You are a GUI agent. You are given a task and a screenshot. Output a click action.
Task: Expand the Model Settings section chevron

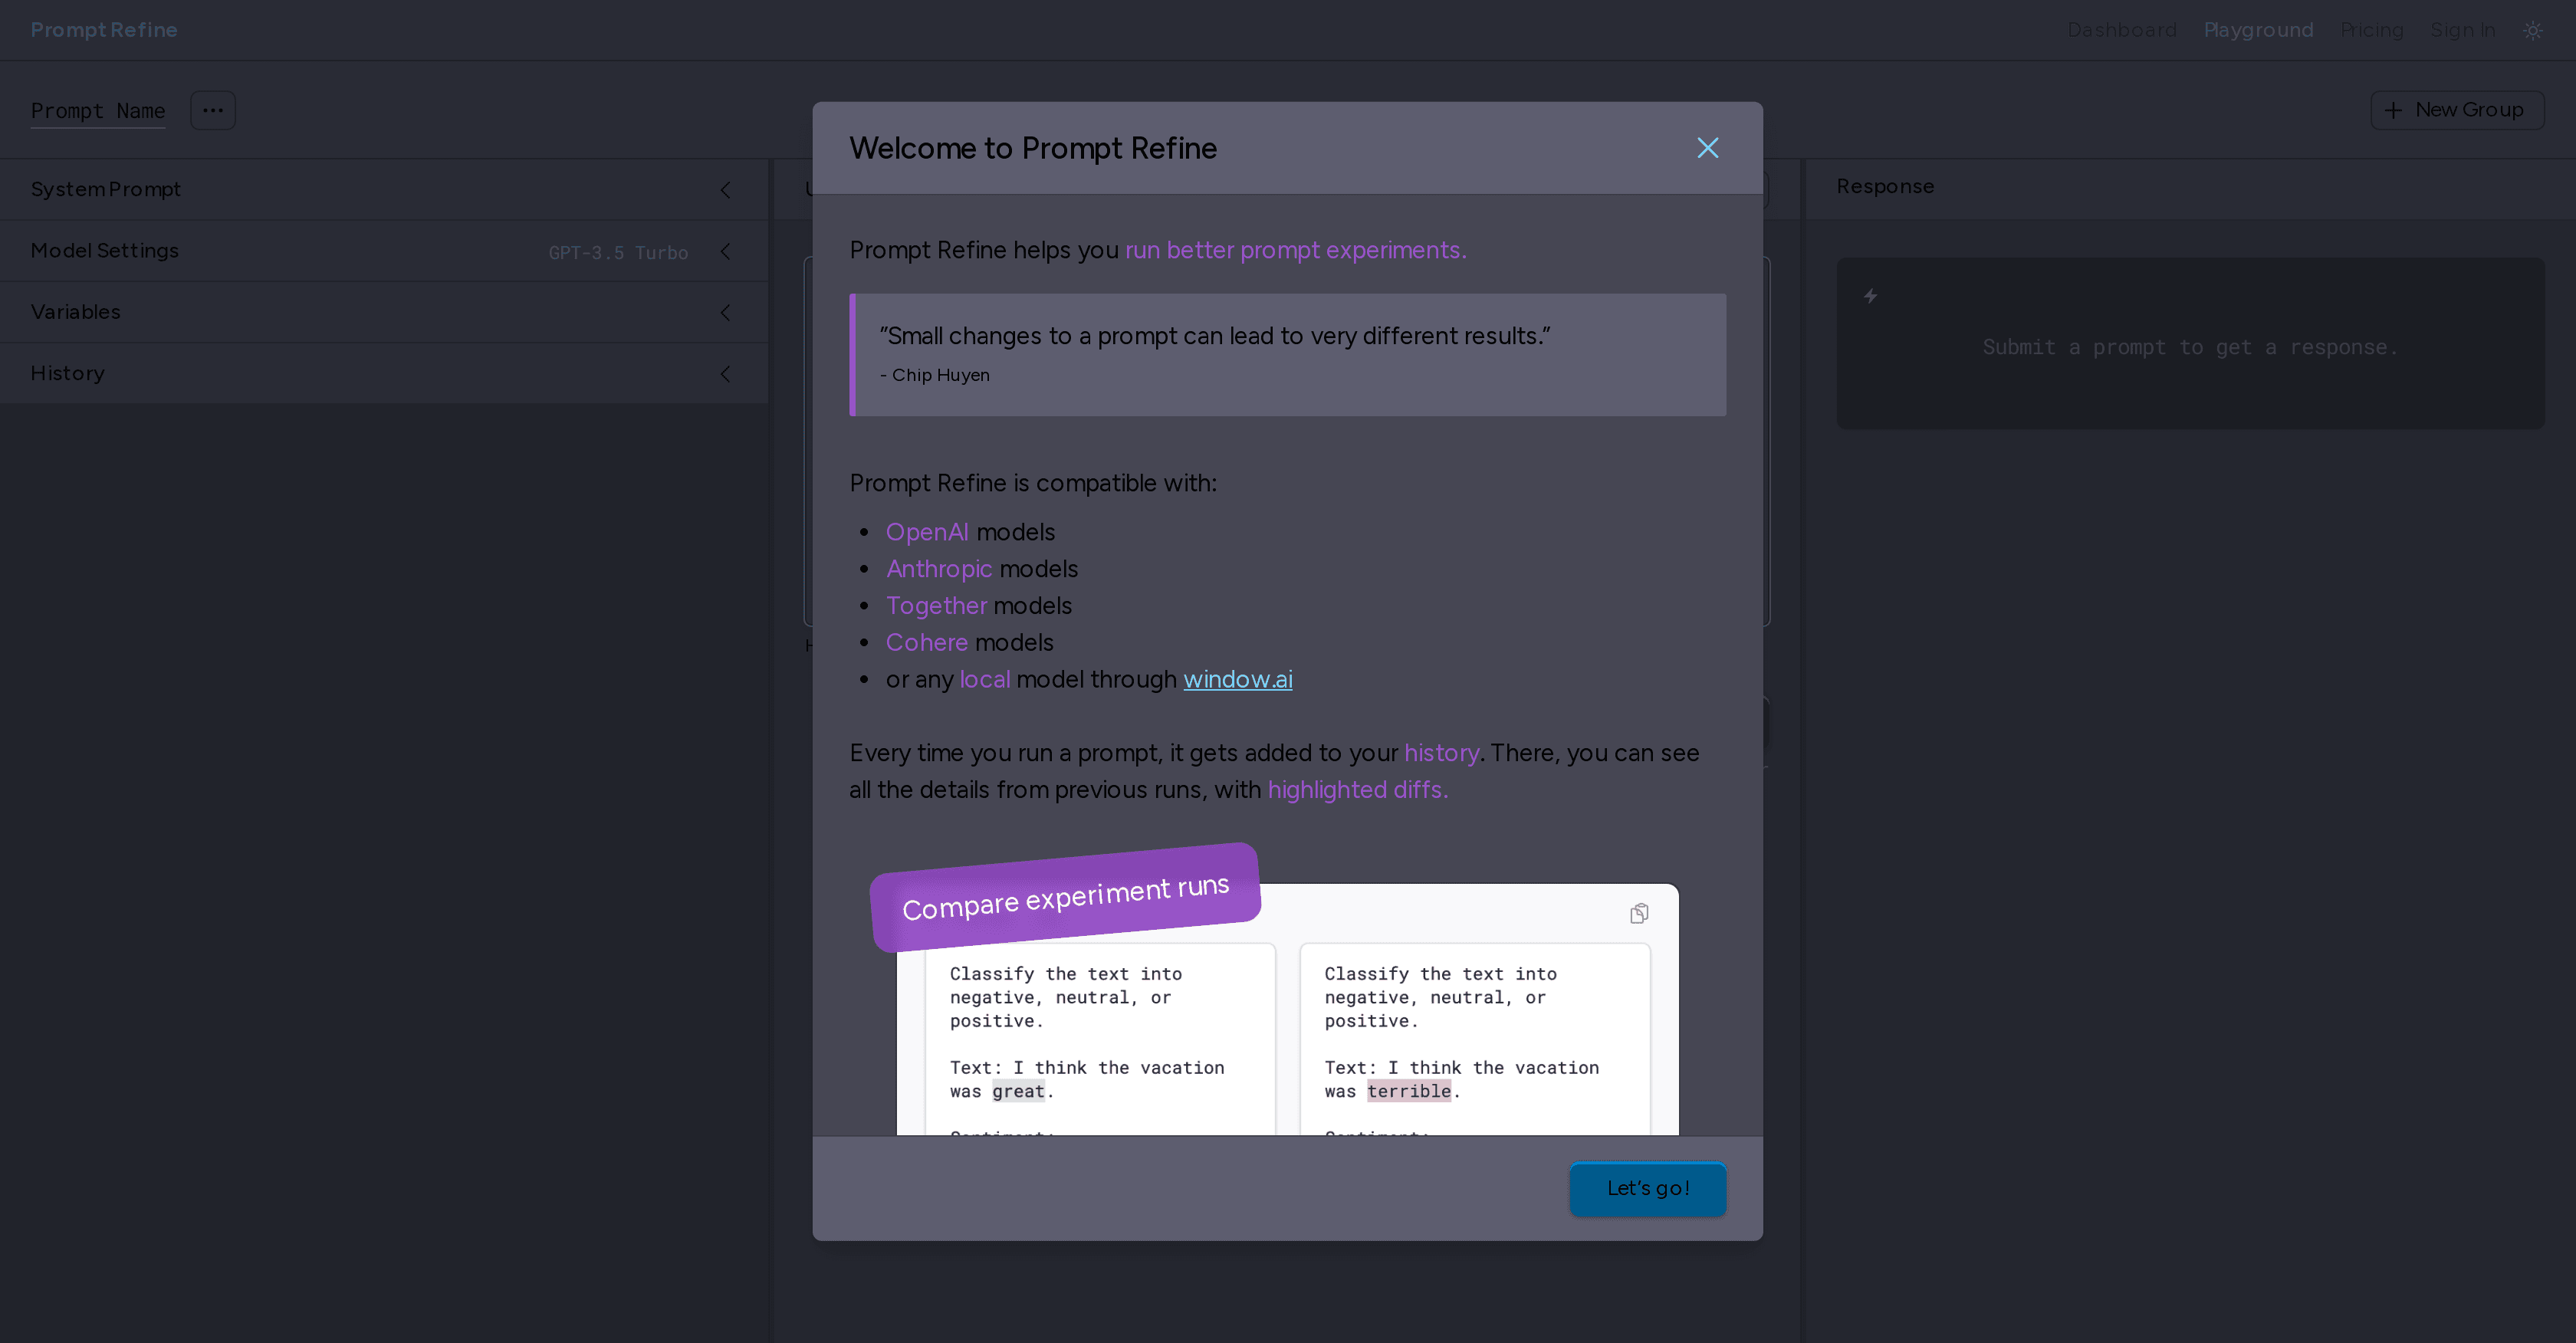tap(726, 251)
